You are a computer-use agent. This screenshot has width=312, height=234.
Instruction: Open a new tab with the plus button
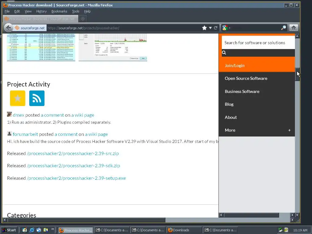(83, 19)
